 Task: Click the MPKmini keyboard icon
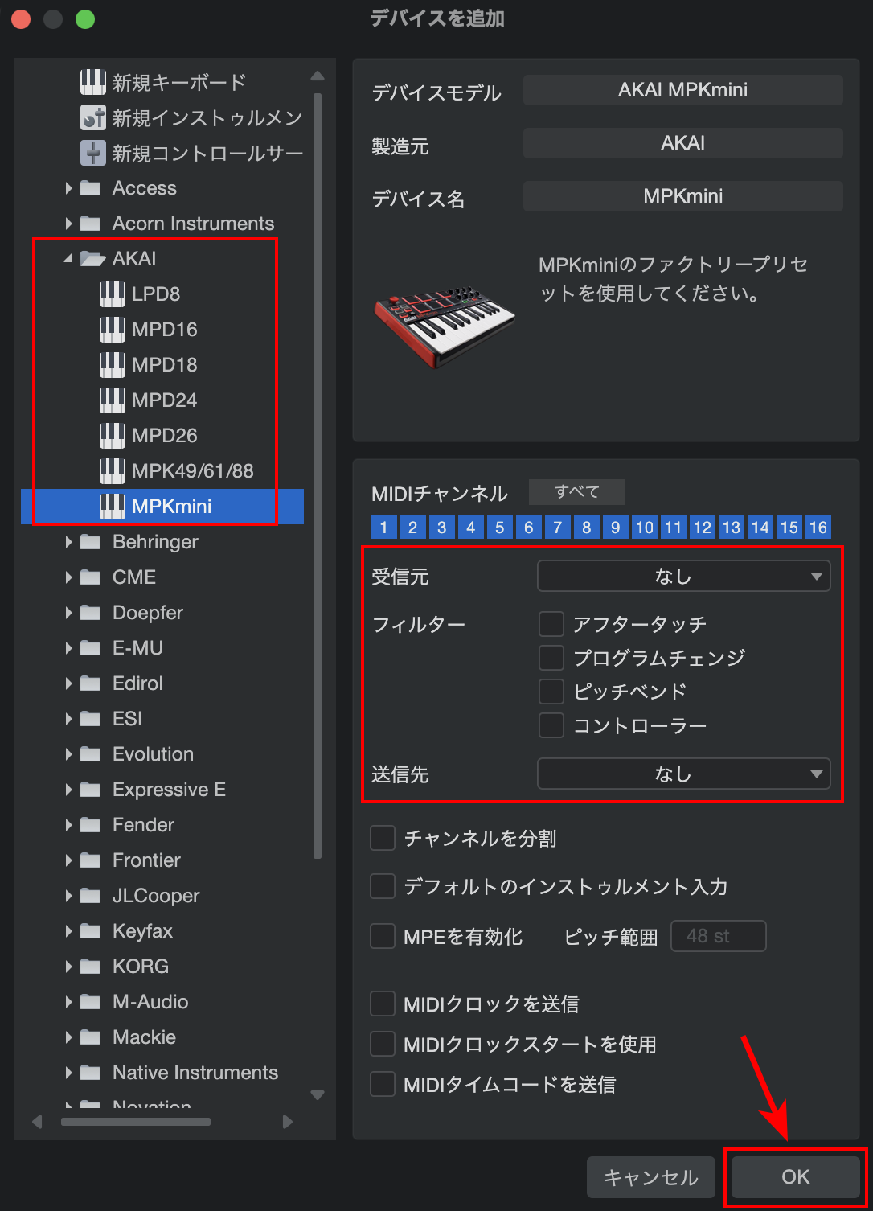click(x=113, y=507)
